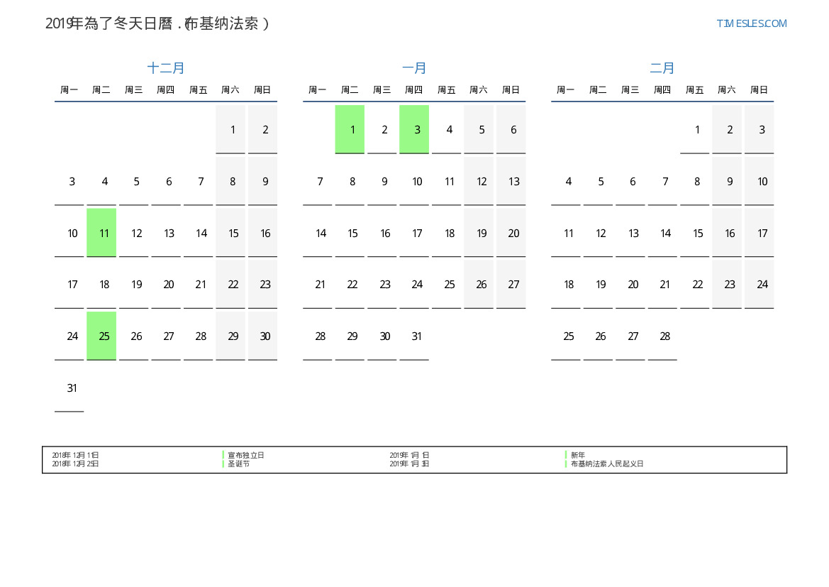The width and height of the screenshot is (829, 587).
Task: Click the 布基纳法索人民起义日 legend entry
Action: point(606,463)
